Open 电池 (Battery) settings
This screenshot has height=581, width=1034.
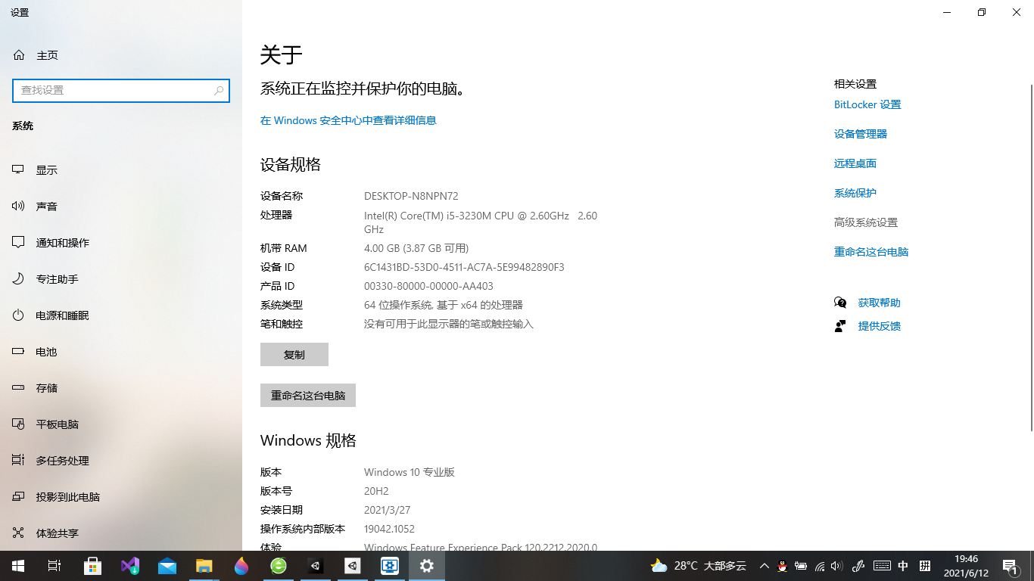click(46, 351)
